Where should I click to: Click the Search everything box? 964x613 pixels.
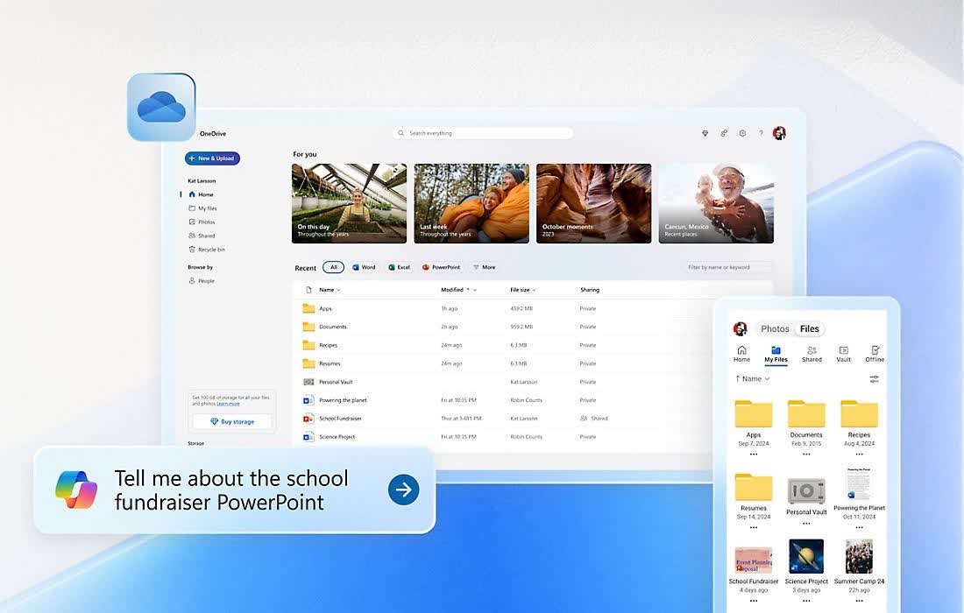483,133
